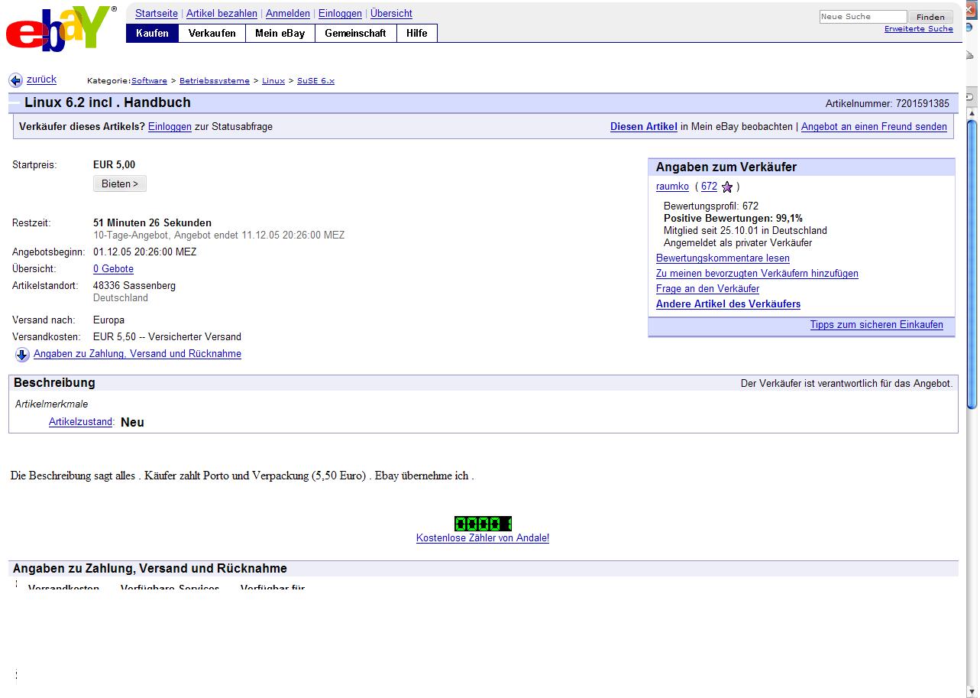This screenshot has width=980, height=698.
Task: Open the Betriebssysteme breadcrumb
Action: pyautogui.click(x=215, y=81)
